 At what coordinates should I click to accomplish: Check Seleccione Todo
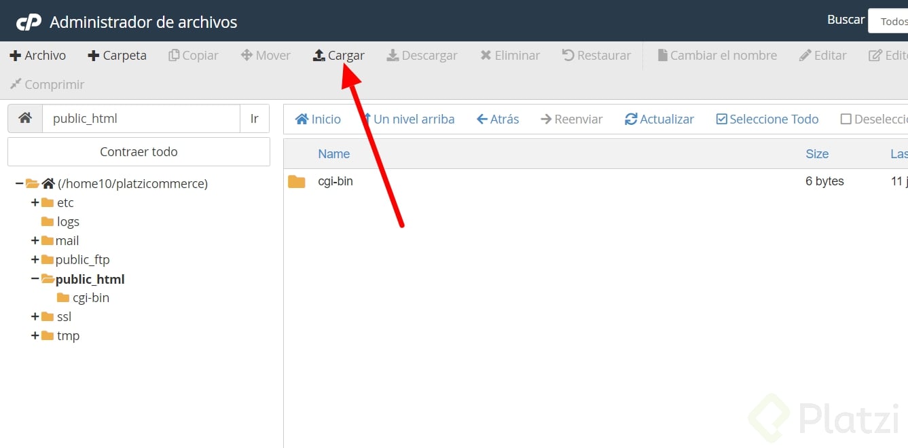(x=767, y=119)
